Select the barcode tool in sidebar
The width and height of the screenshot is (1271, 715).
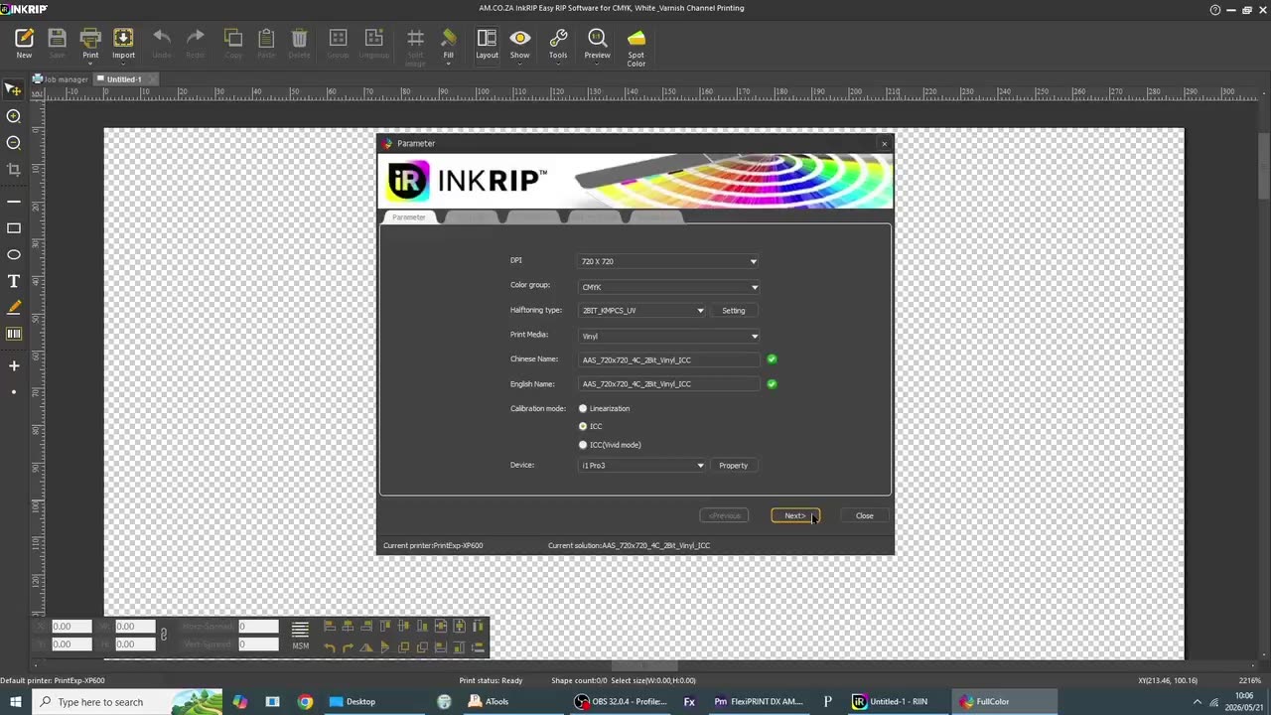(14, 334)
